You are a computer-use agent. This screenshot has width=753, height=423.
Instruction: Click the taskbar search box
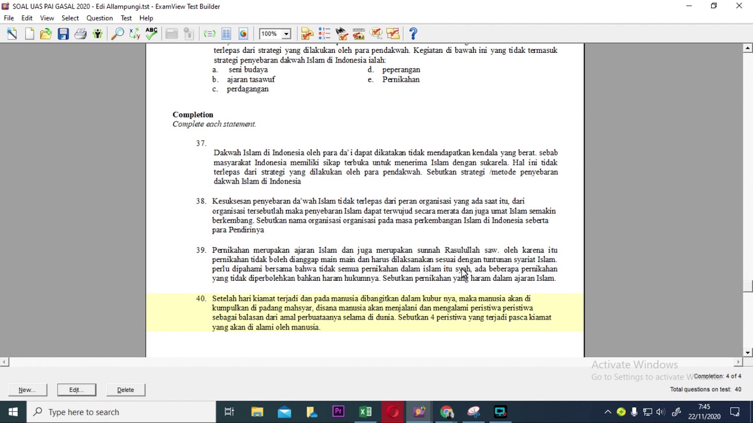point(121,412)
